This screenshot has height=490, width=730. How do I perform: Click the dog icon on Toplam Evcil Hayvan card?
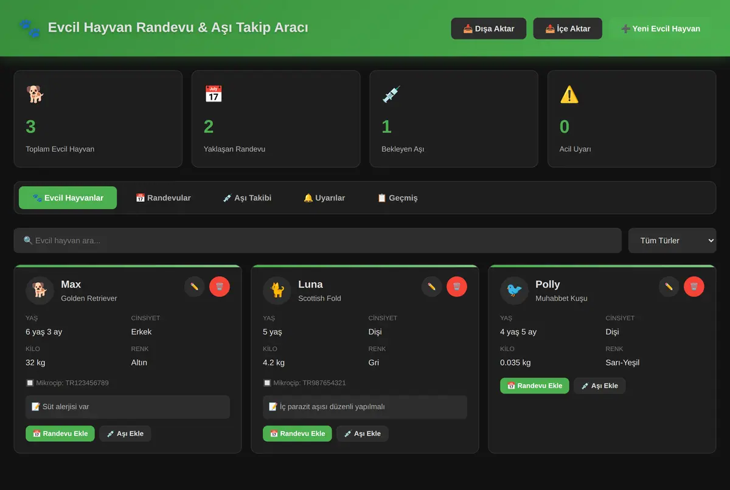35,94
